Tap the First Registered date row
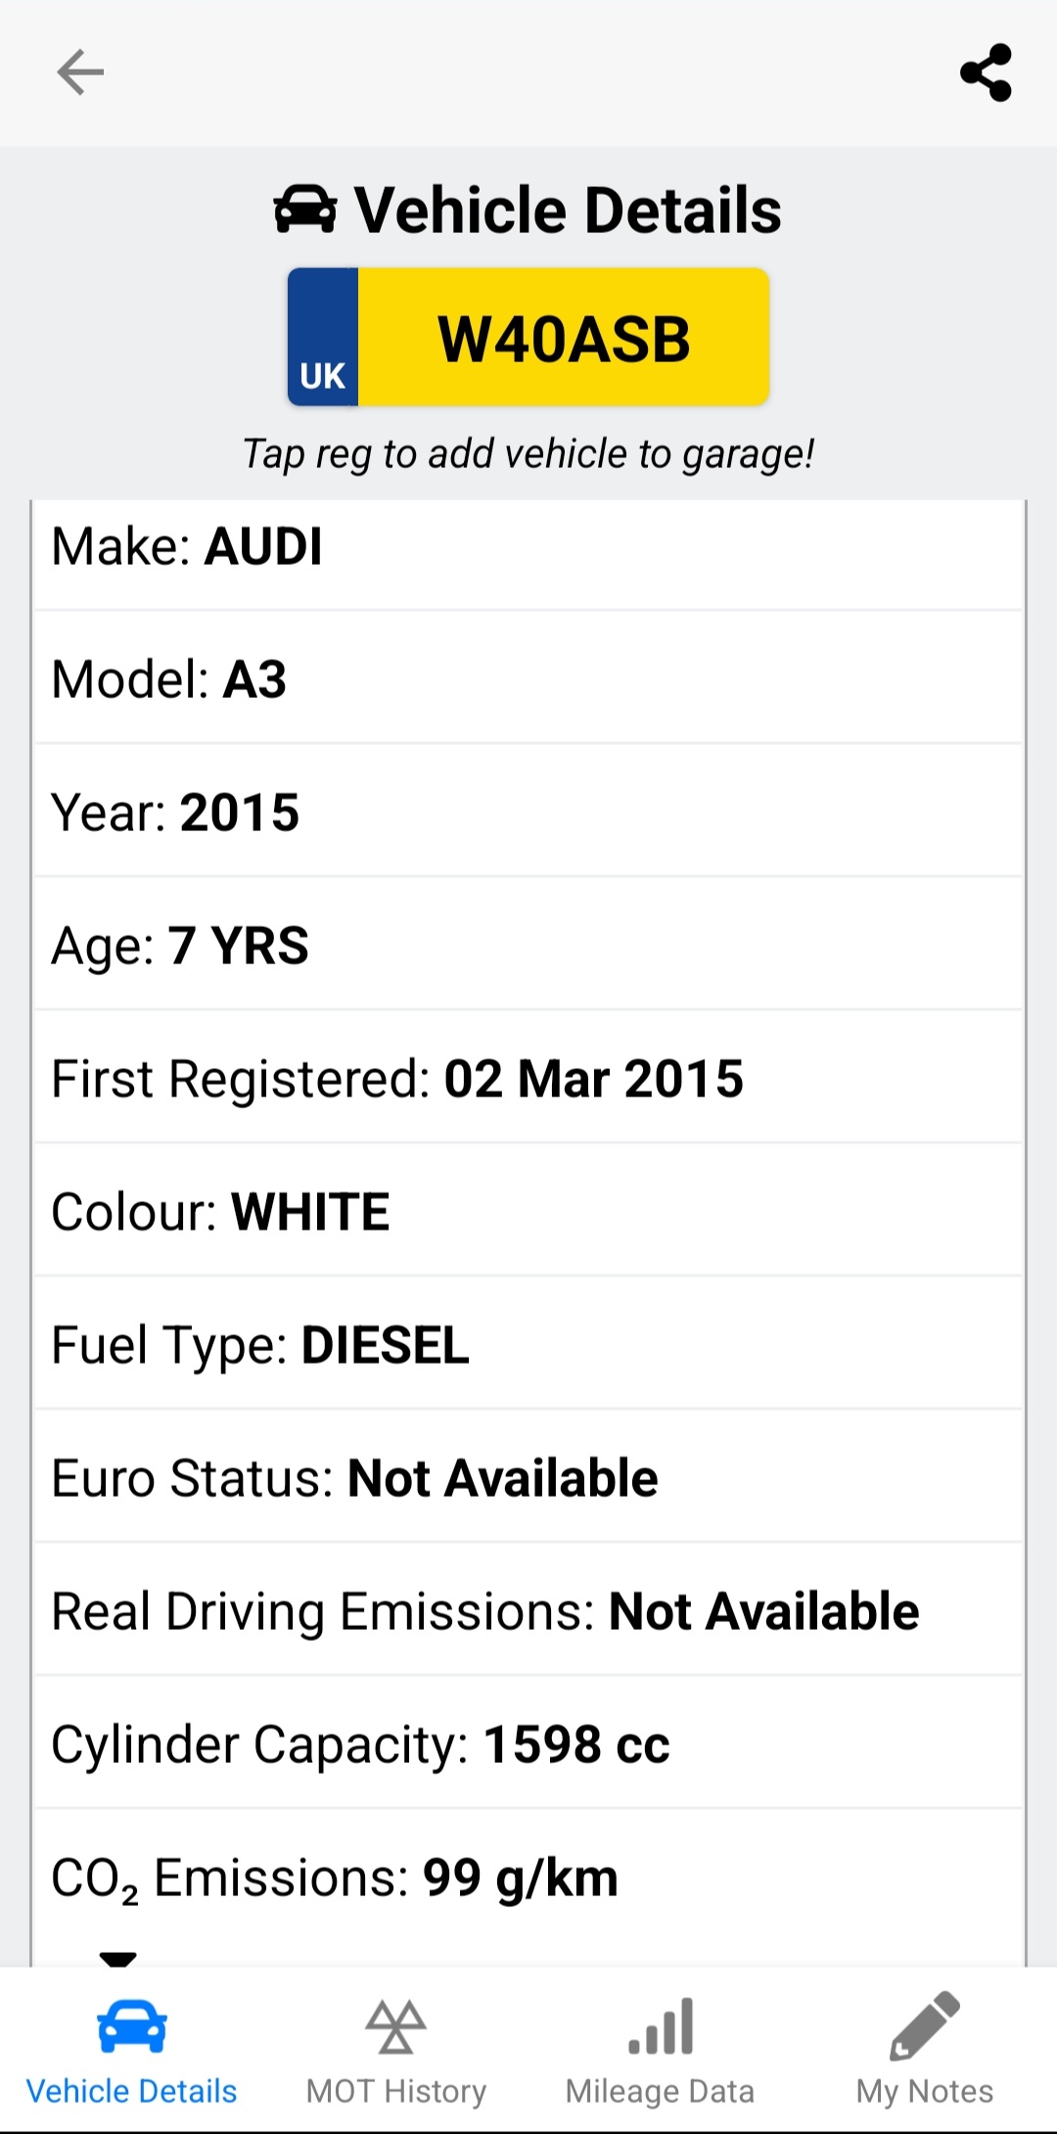The height and width of the screenshot is (2134, 1057). coord(528,1079)
